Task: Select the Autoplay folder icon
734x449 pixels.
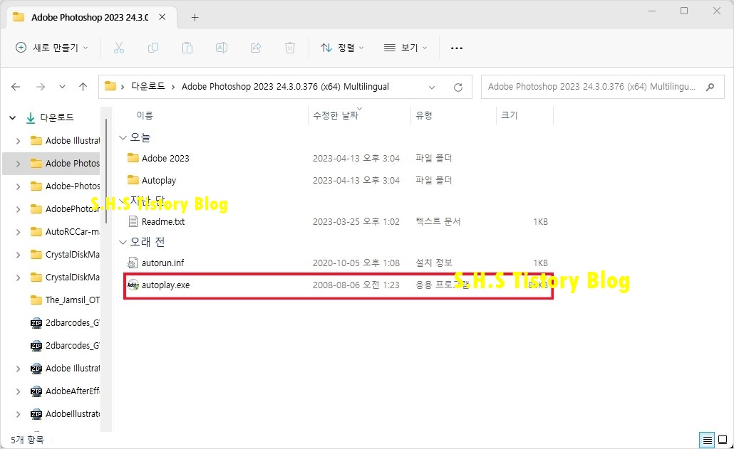Action: [x=133, y=180]
